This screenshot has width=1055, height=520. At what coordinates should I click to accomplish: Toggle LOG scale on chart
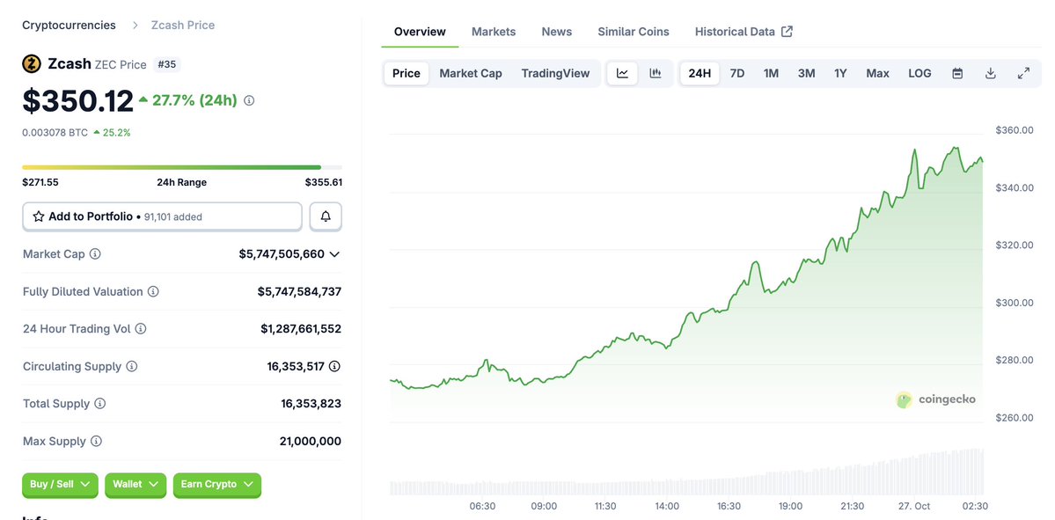(919, 73)
